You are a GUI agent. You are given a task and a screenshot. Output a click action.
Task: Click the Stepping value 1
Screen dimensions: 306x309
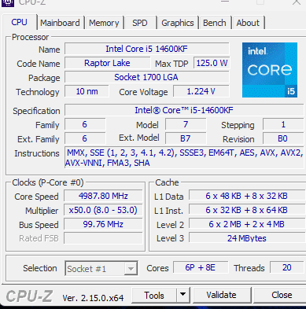coord(283,124)
